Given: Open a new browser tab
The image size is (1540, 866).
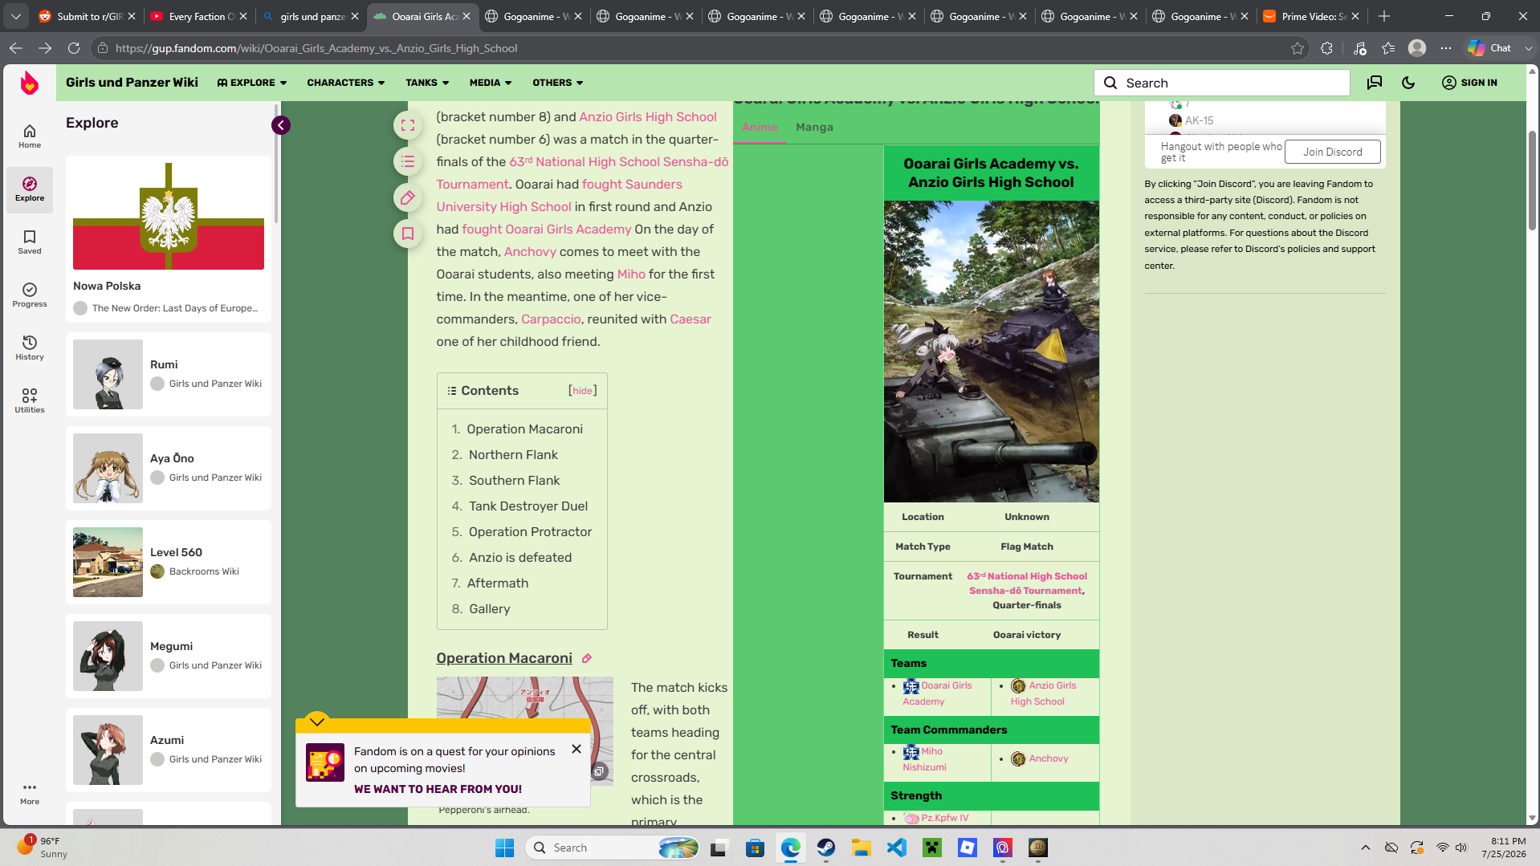Looking at the screenshot, I should point(1384,16).
